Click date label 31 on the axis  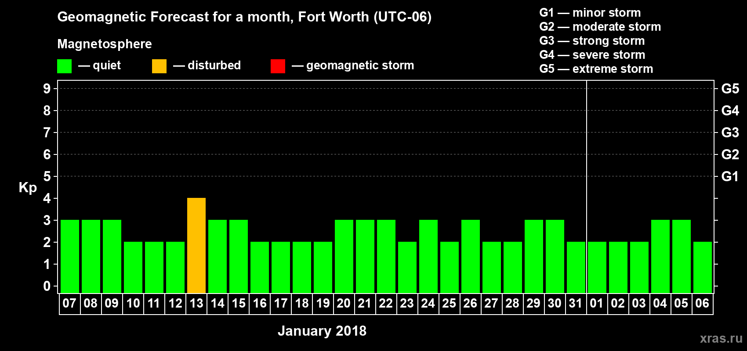pos(576,303)
